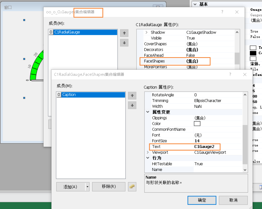
Task: Click black color swatch in background property panel
Action: pos(253,53)
